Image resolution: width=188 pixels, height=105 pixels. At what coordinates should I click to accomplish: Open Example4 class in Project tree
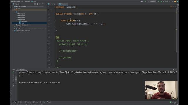click(x=23, y=21)
